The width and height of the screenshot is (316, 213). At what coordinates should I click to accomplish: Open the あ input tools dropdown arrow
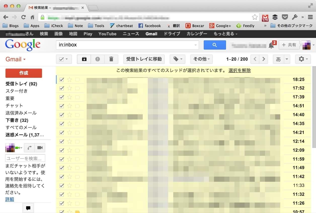pos(287,59)
